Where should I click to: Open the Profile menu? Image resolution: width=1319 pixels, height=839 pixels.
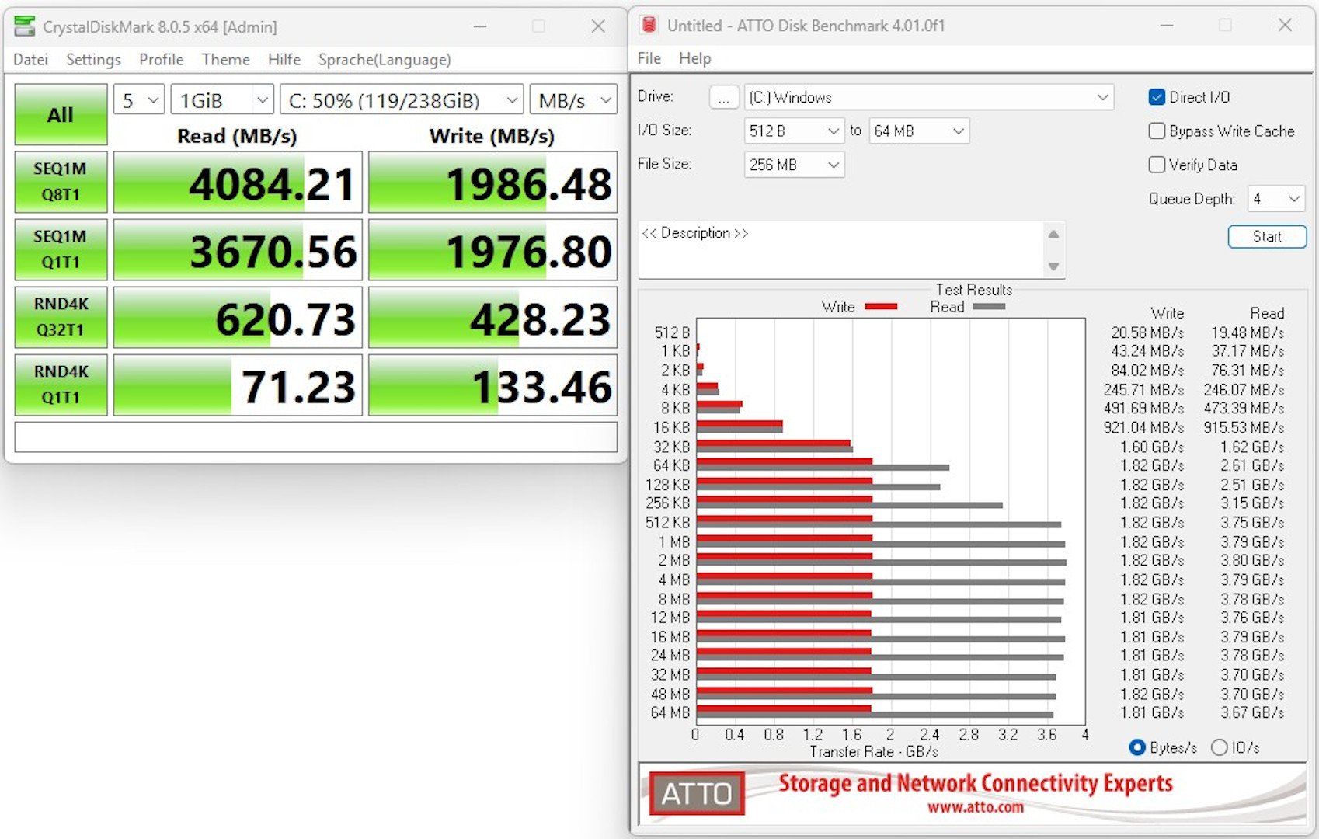tap(161, 60)
